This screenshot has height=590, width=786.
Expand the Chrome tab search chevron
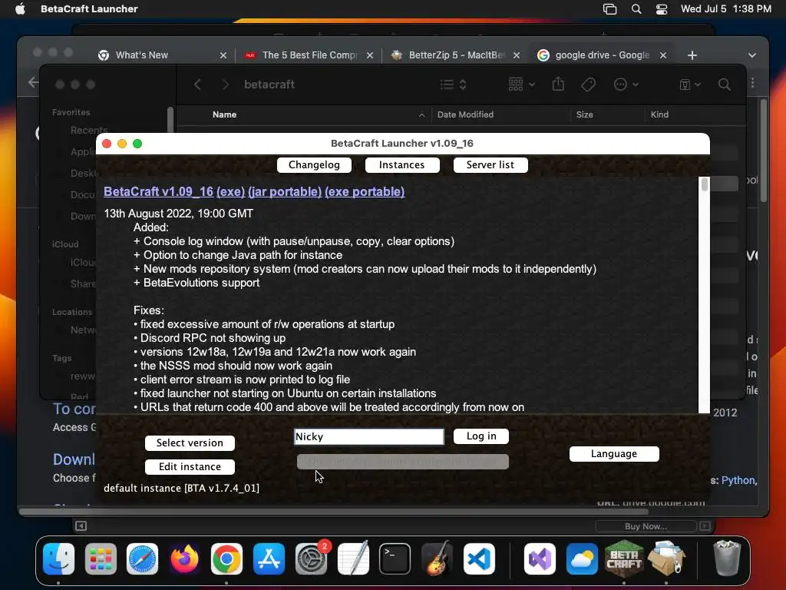tap(752, 55)
